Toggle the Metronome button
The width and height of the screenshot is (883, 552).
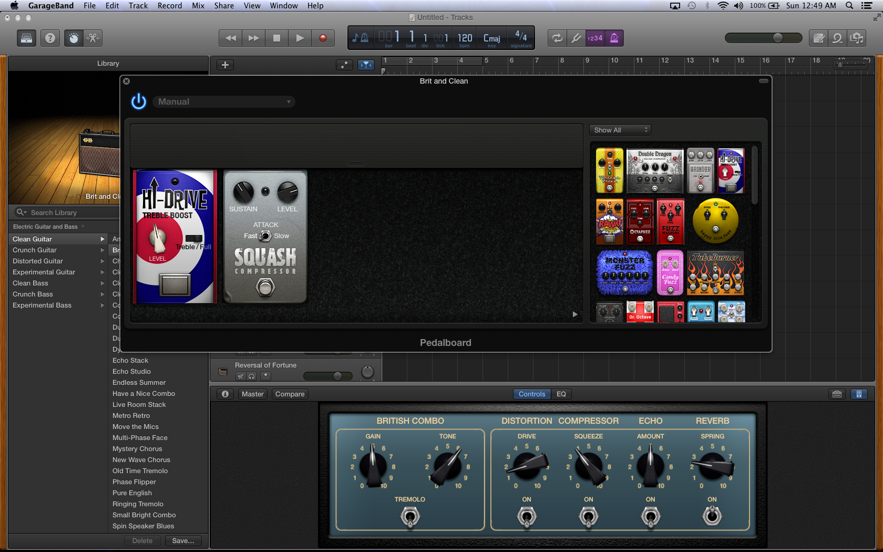click(614, 38)
